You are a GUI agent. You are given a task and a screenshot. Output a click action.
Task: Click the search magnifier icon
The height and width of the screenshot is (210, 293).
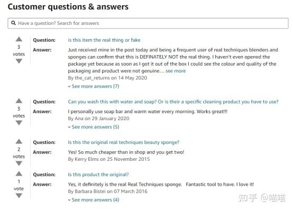[13, 23]
